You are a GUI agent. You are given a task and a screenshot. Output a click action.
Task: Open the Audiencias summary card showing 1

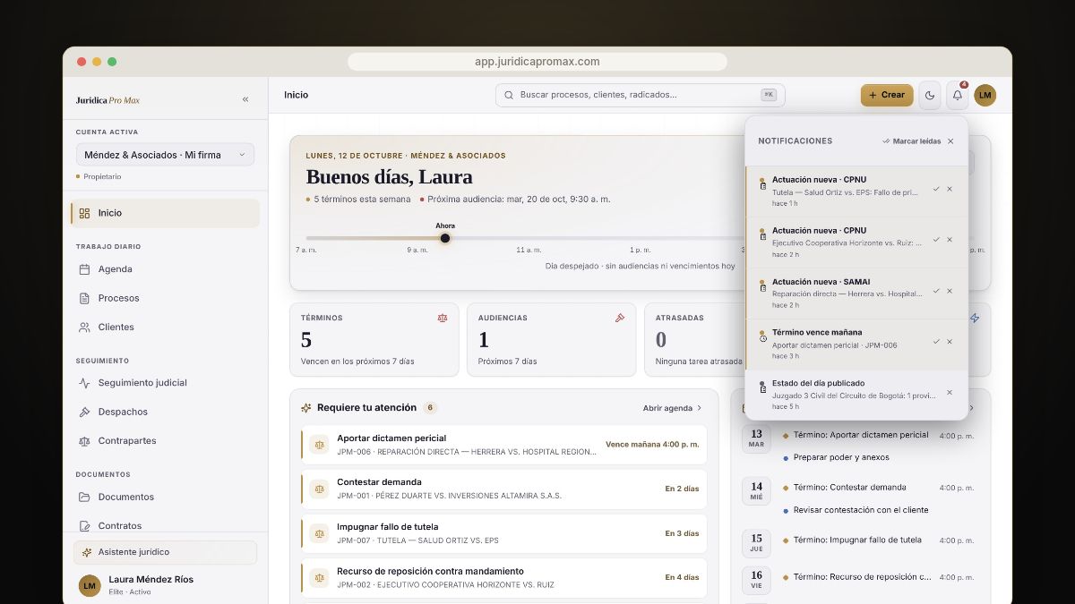552,339
